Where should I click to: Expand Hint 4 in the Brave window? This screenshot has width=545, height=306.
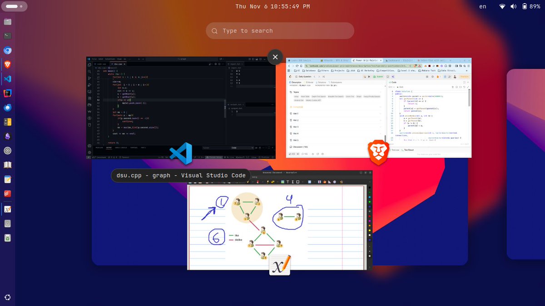(336, 133)
